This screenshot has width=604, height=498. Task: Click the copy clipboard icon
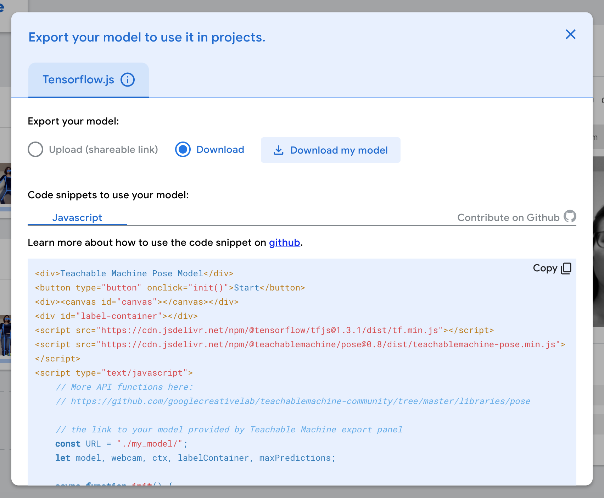click(566, 269)
